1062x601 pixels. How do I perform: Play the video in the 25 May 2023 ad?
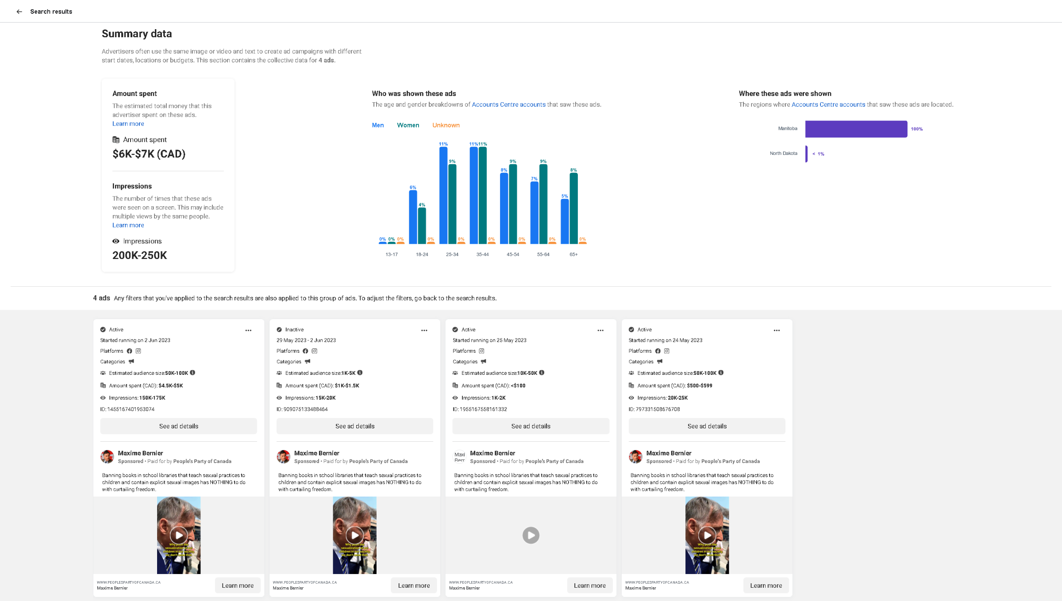pos(531,535)
